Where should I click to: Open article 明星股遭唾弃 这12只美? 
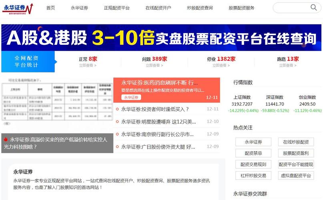[x=158, y=122]
